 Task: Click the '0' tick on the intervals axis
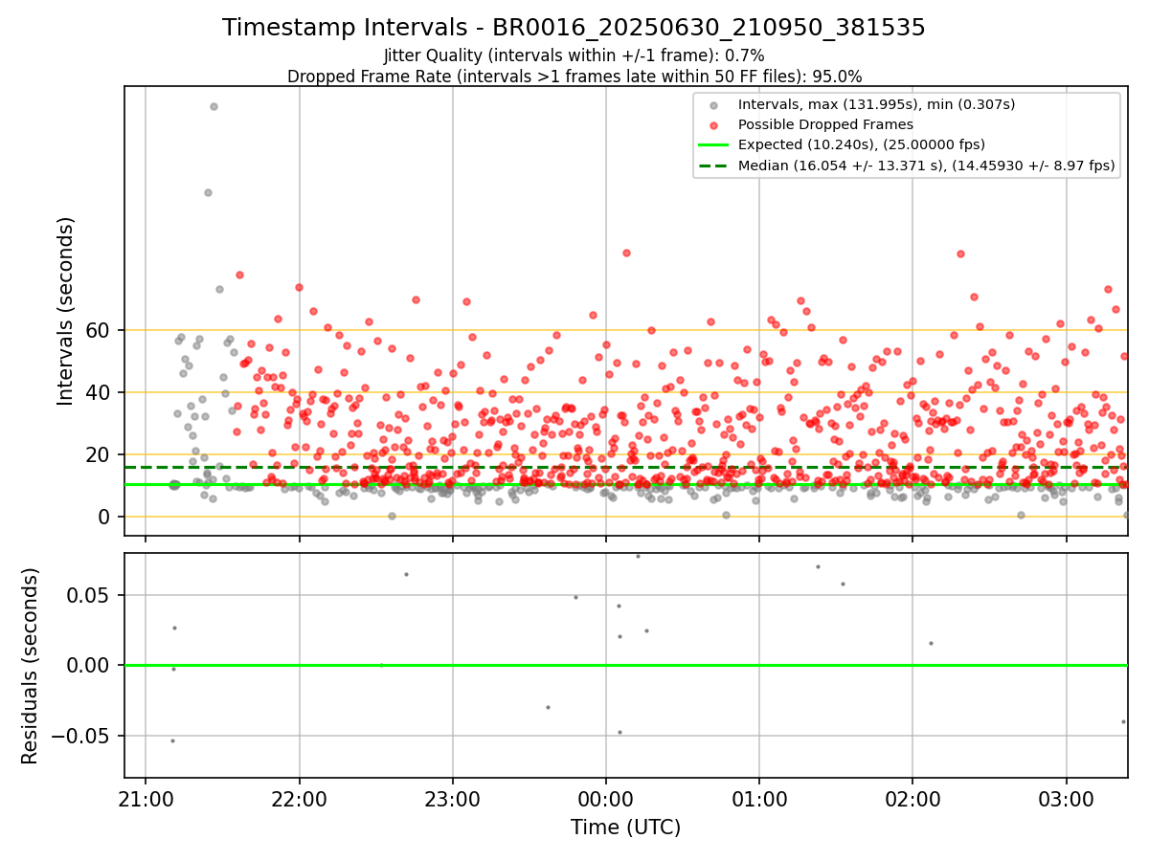coord(104,517)
